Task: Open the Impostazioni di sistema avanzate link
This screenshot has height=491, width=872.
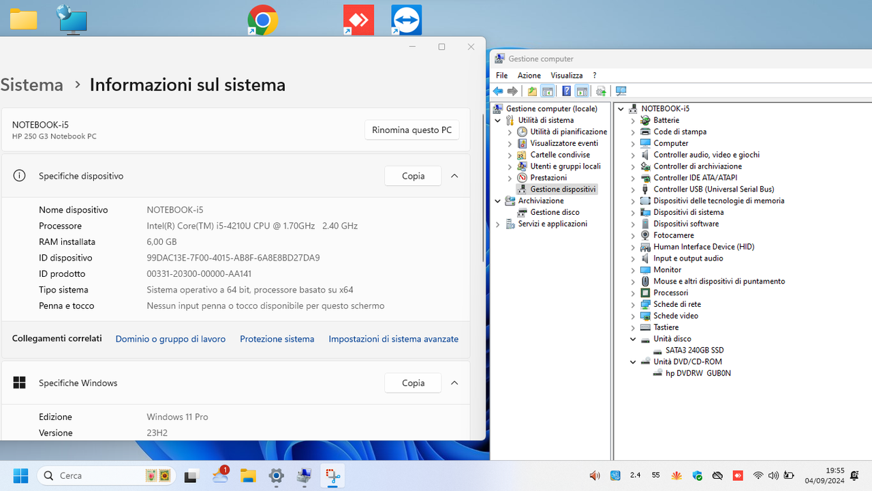Action: click(393, 338)
